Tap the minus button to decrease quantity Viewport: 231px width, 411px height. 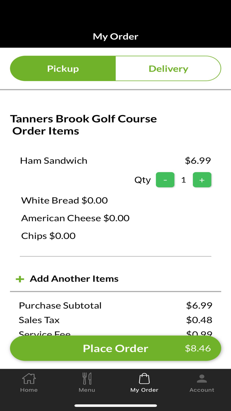pyautogui.click(x=165, y=180)
